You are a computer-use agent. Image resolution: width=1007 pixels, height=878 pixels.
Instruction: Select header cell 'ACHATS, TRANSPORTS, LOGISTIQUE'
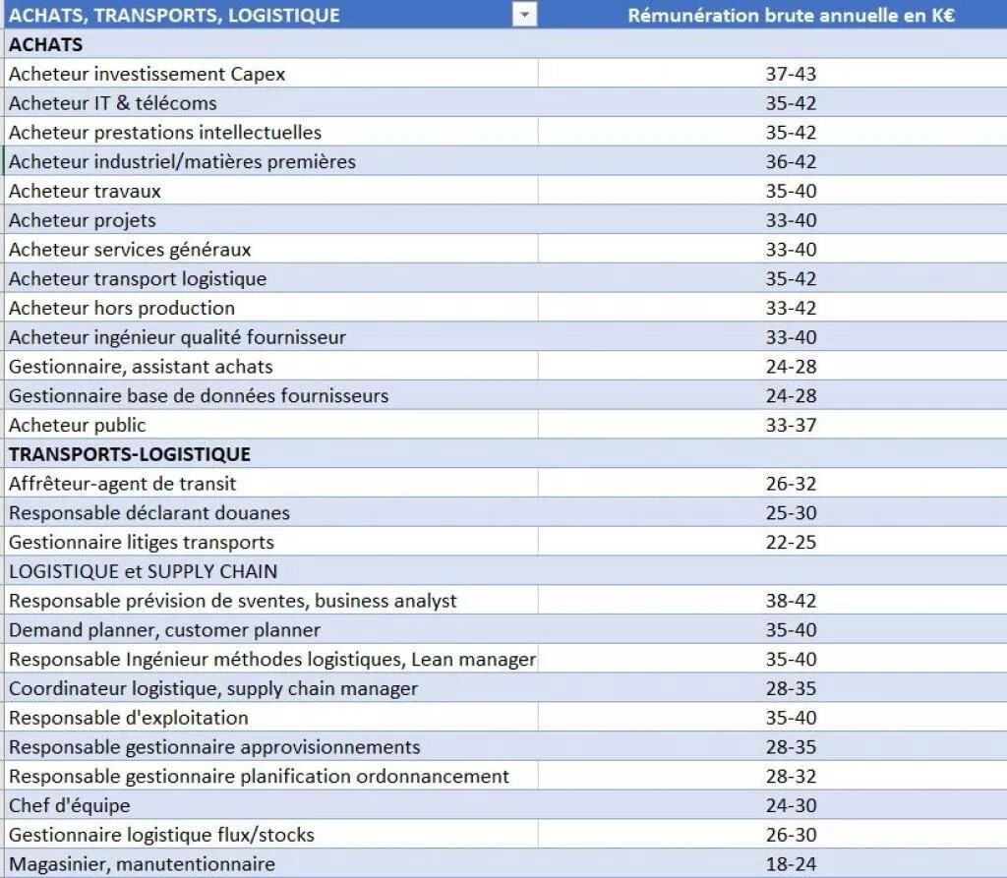(271, 15)
